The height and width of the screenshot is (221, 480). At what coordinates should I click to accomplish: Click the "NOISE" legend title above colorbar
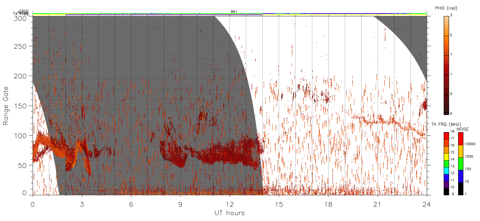tap(463, 129)
